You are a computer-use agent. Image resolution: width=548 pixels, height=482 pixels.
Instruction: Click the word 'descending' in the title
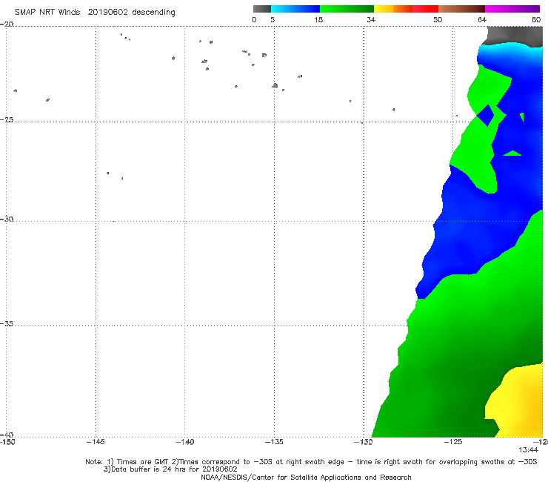pyautogui.click(x=153, y=13)
